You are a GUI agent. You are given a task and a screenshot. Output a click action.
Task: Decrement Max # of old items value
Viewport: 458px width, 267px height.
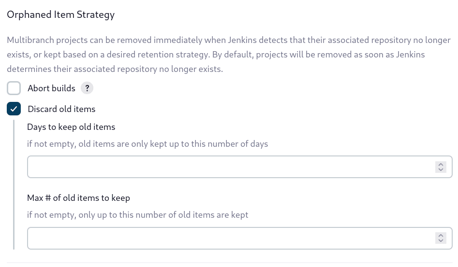coord(441,241)
